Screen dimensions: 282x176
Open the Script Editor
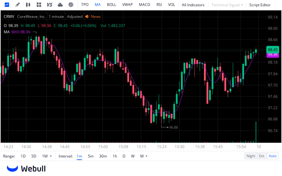pyautogui.click(x=260, y=5)
